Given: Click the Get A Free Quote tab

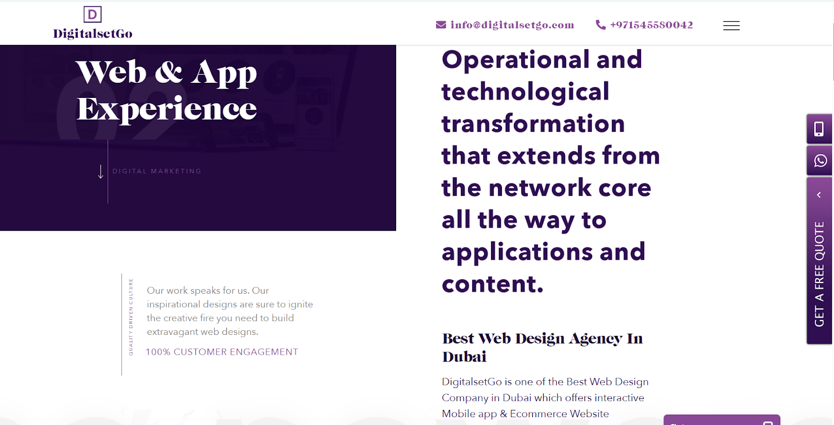Looking at the screenshot, I should pyautogui.click(x=819, y=273).
